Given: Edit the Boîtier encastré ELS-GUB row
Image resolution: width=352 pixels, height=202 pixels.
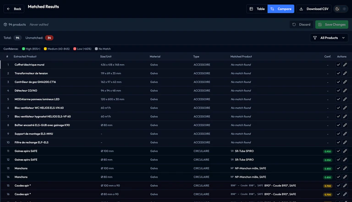Looking at the screenshot, I should click(x=345, y=125).
